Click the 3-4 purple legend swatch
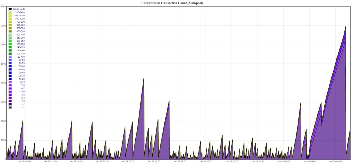Viewport: 355px width, 164px height. coord(10,98)
